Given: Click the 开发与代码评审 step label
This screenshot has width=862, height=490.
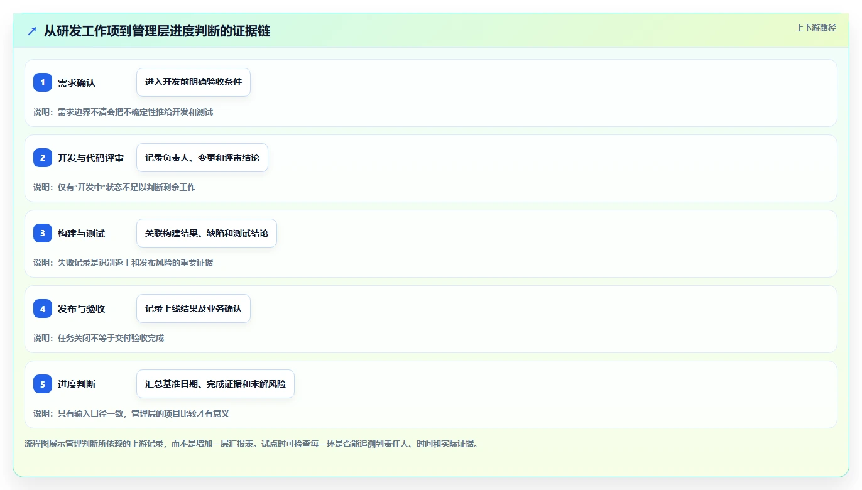Looking at the screenshot, I should tap(90, 158).
